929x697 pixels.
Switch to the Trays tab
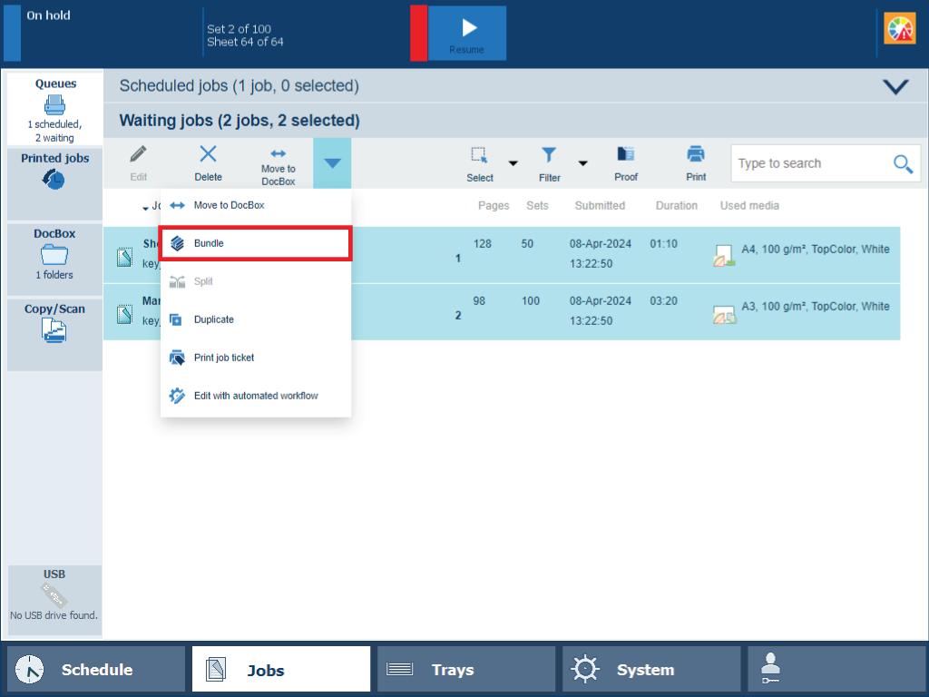465,670
